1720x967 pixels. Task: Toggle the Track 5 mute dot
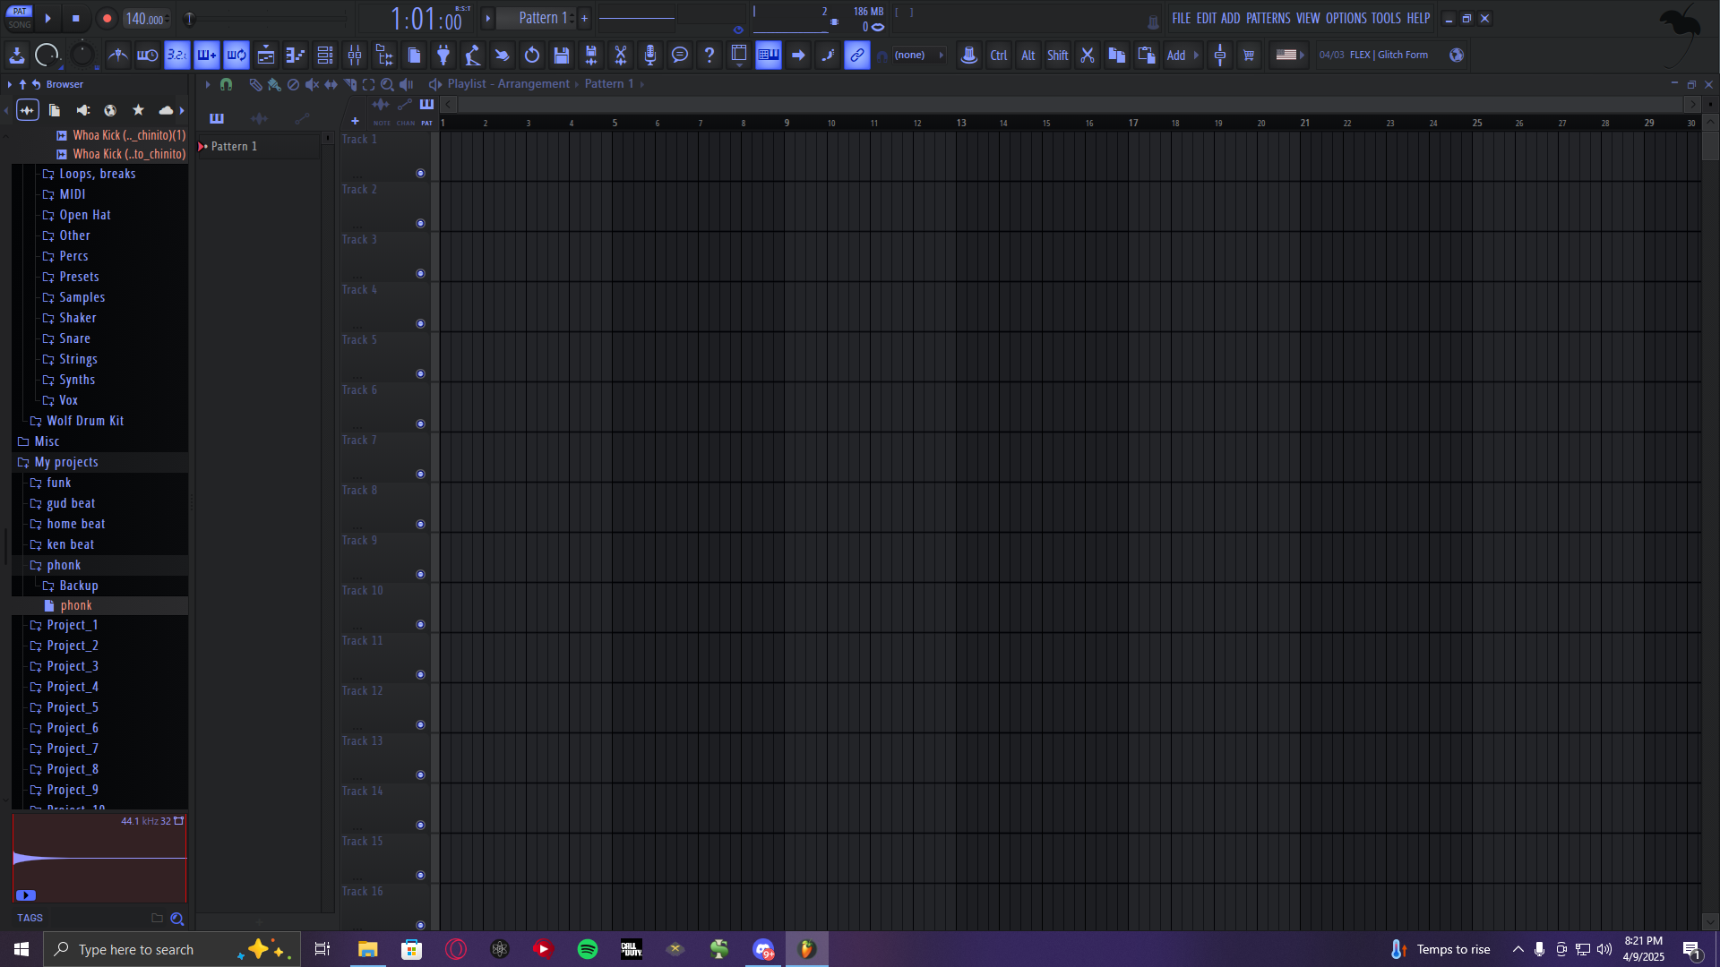[420, 374]
